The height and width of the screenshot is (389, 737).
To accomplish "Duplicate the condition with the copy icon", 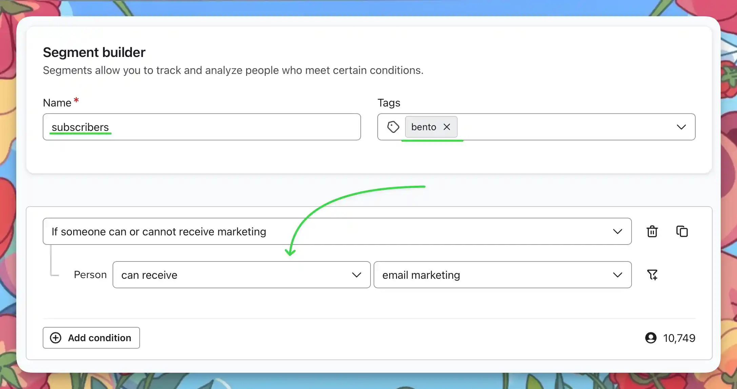I will click(x=682, y=231).
